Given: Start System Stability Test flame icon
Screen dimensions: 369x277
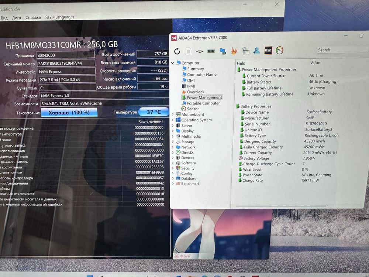Looking at the screenshot, I should 234,51.
